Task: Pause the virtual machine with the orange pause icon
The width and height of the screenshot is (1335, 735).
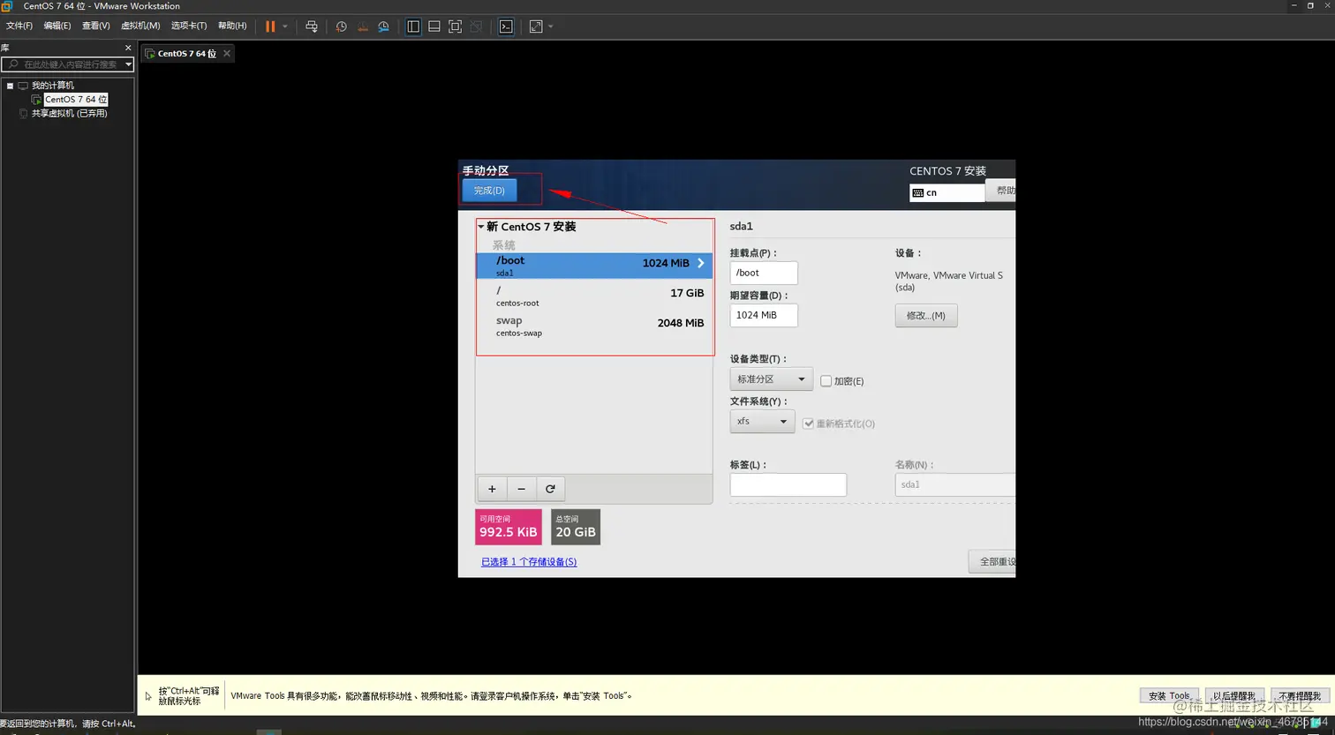Action: coord(270,26)
